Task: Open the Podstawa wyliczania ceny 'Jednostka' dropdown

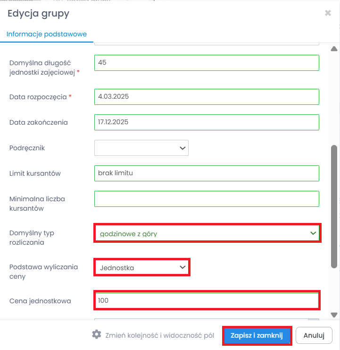Action: click(141, 268)
